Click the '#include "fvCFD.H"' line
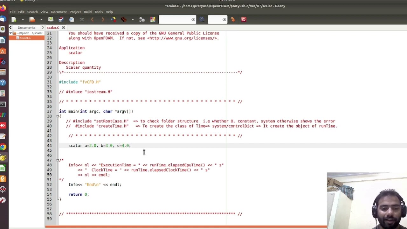The image size is (407, 229). (x=80, y=82)
